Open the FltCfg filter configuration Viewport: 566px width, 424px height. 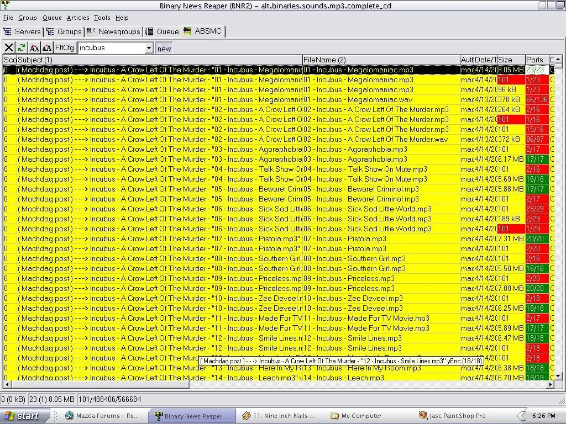tap(64, 48)
